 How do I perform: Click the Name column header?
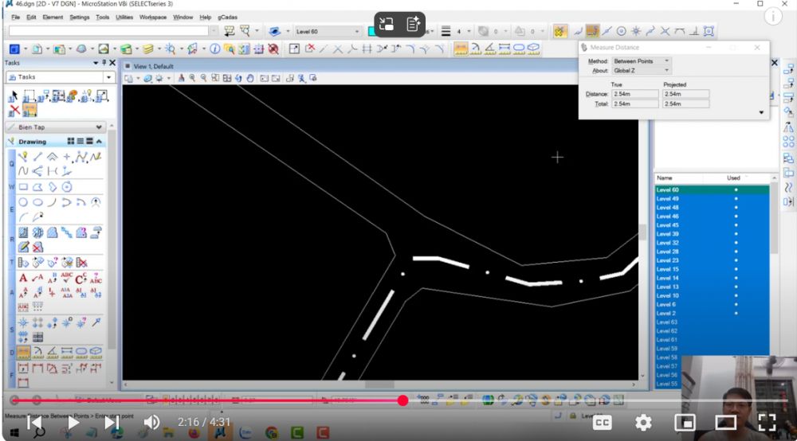point(665,178)
